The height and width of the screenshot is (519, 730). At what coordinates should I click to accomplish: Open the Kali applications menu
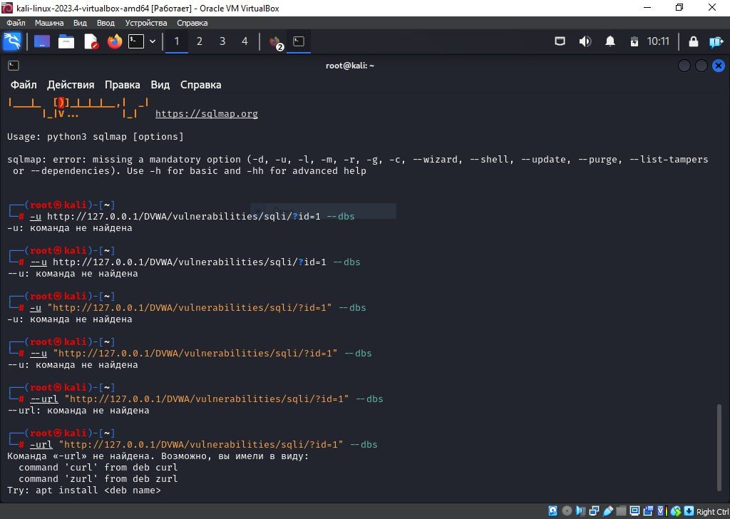[12, 41]
